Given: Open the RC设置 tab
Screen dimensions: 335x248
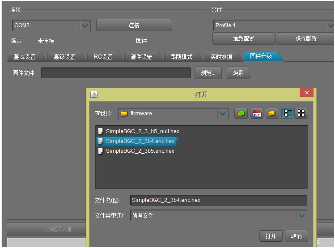Looking at the screenshot, I should [x=103, y=57].
